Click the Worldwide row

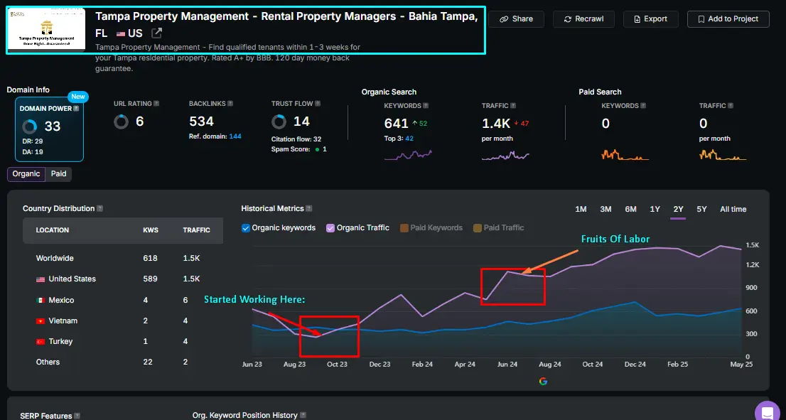coord(123,259)
